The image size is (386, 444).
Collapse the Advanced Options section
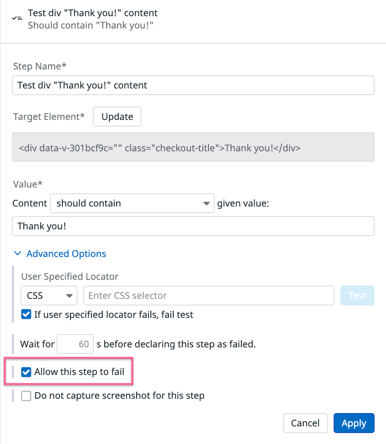click(66, 254)
